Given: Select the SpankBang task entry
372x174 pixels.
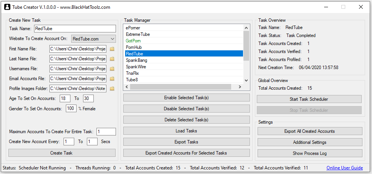Looking at the screenshot, I should point(136,60).
